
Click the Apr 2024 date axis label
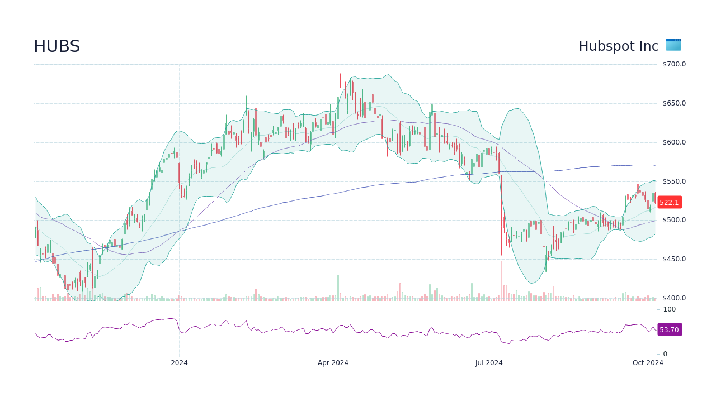click(x=333, y=363)
